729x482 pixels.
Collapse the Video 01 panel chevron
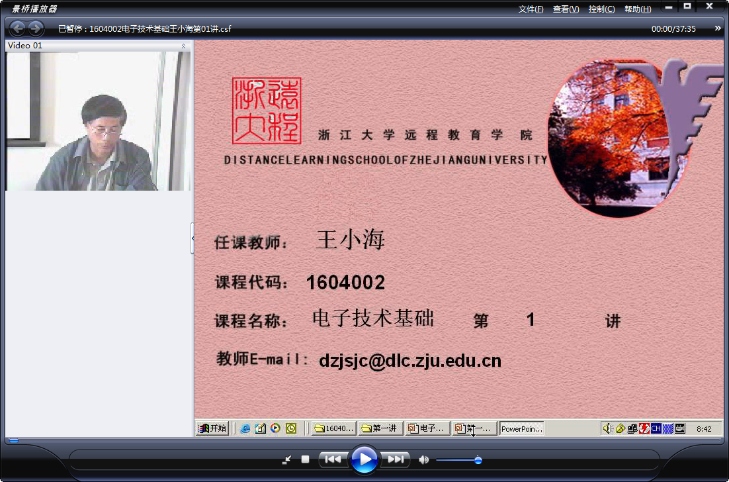tap(183, 46)
